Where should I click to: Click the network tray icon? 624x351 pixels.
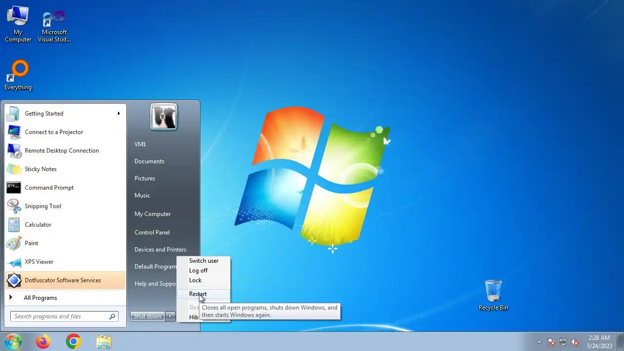coord(563,342)
